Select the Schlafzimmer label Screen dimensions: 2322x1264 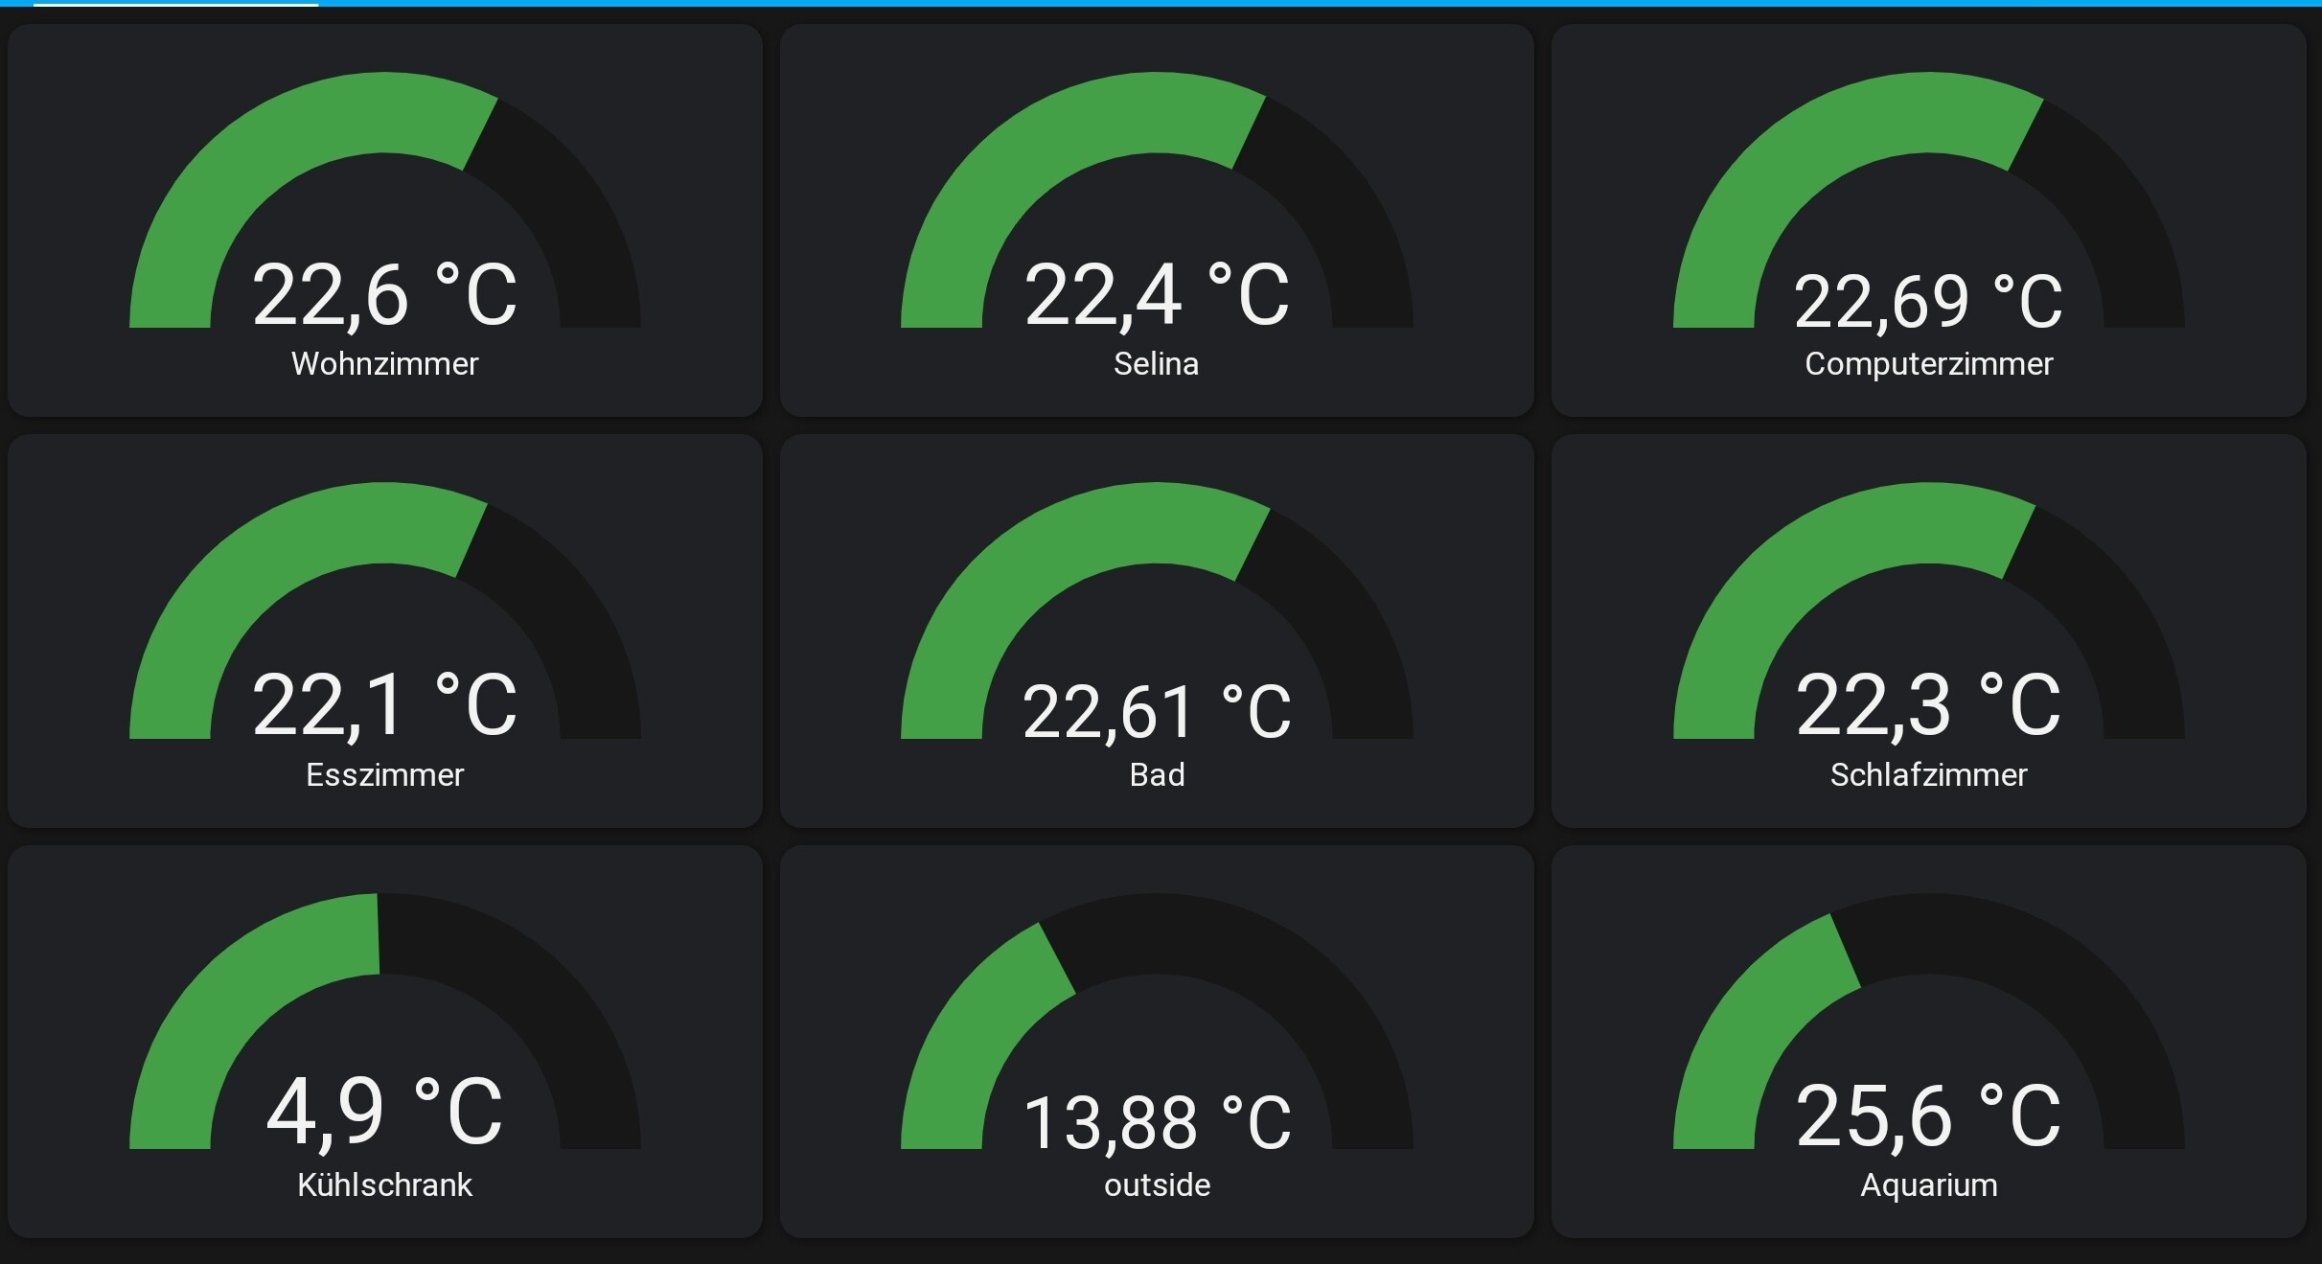tap(1928, 774)
